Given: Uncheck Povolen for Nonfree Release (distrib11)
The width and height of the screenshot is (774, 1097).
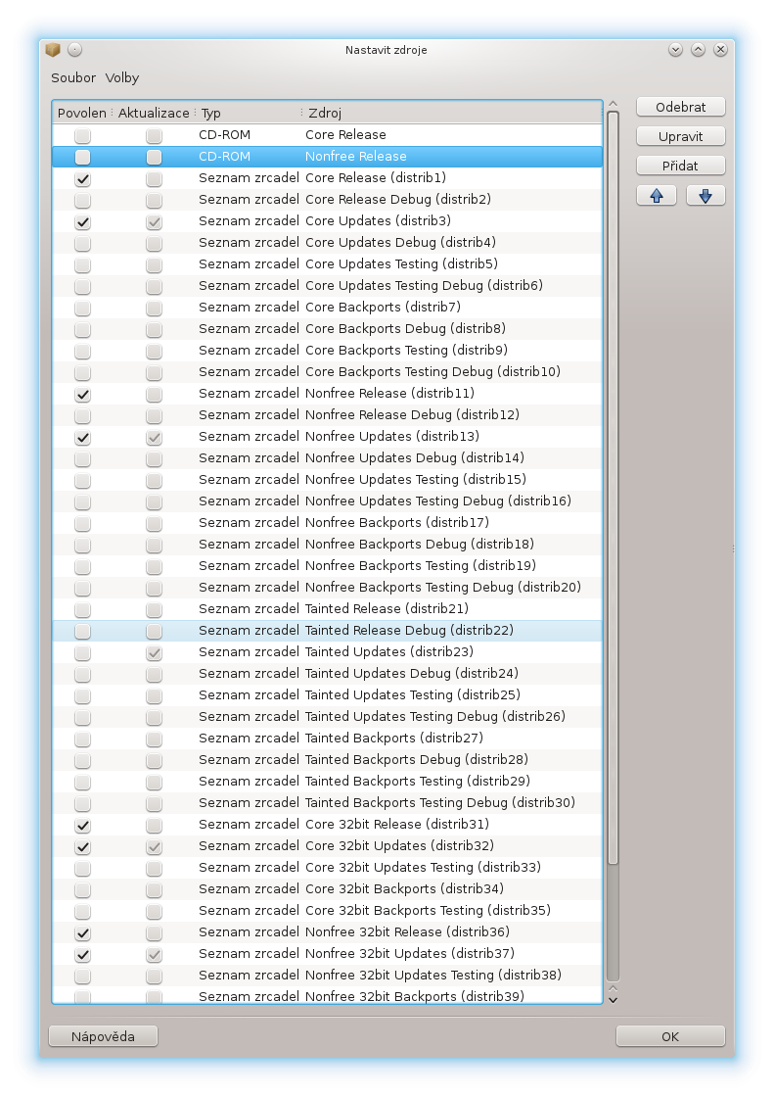Looking at the screenshot, I should 82,395.
